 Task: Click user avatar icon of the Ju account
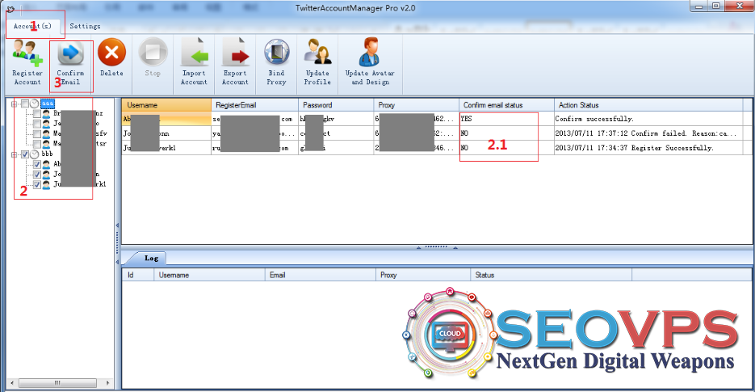pos(46,184)
